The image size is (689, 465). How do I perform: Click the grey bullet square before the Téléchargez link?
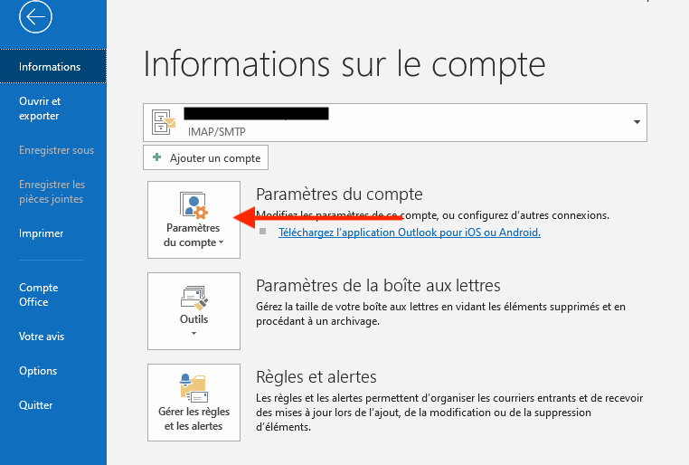pos(263,232)
